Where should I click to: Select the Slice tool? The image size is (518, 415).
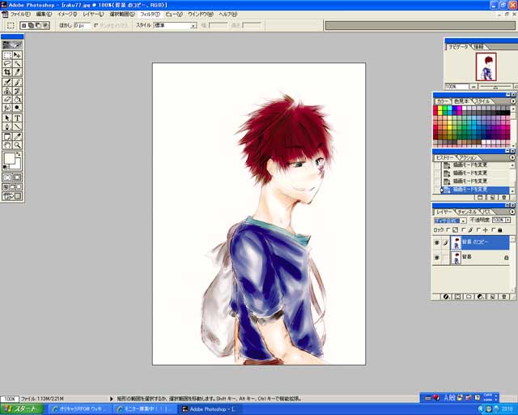(17, 72)
